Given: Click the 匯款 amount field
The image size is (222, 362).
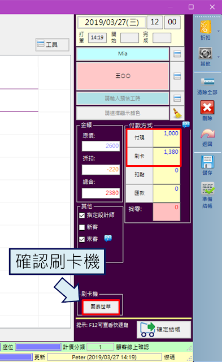Looking at the screenshot, I should 166,193.
